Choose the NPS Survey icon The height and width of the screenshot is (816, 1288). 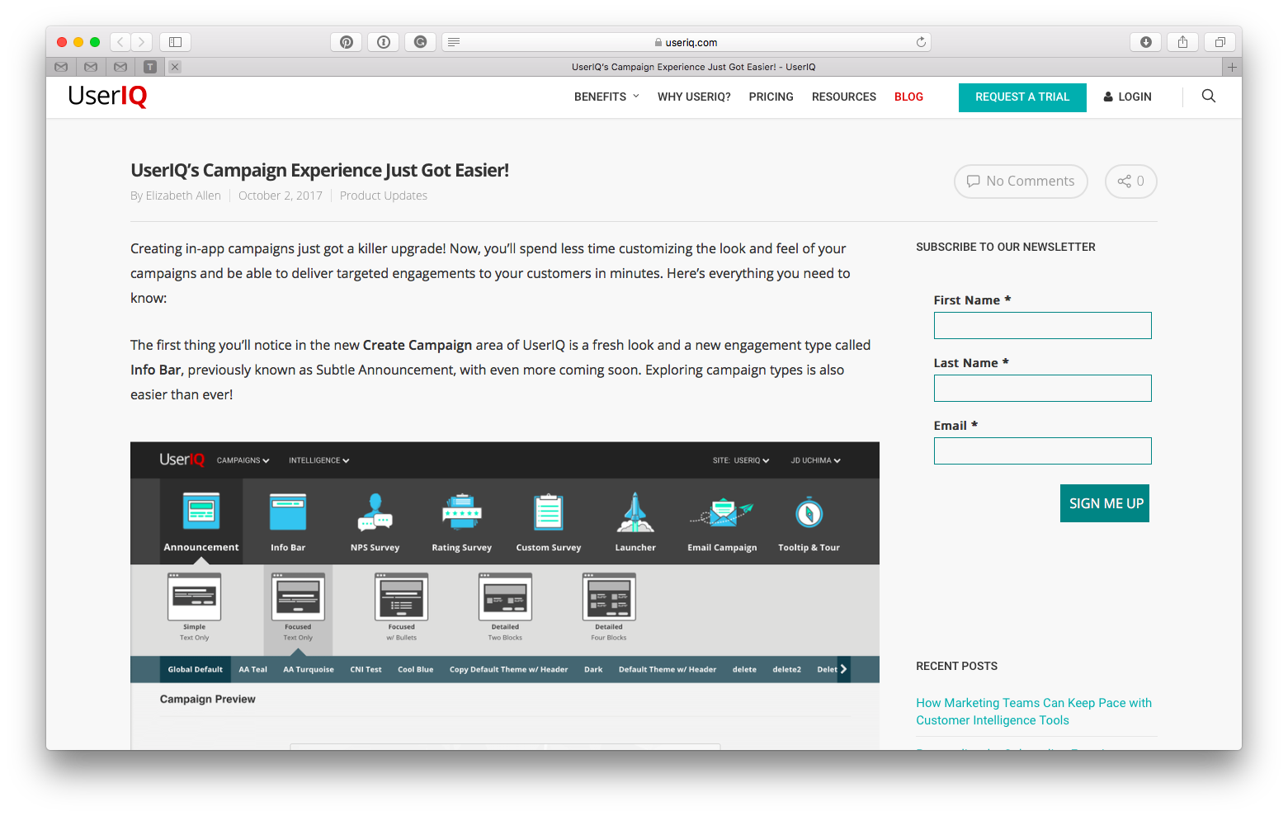(x=375, y=512)
